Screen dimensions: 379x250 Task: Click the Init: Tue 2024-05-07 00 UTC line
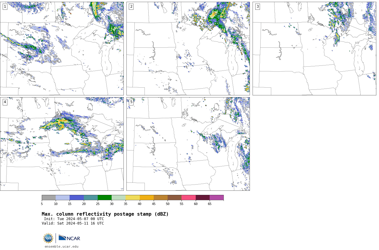pos(74,219)
